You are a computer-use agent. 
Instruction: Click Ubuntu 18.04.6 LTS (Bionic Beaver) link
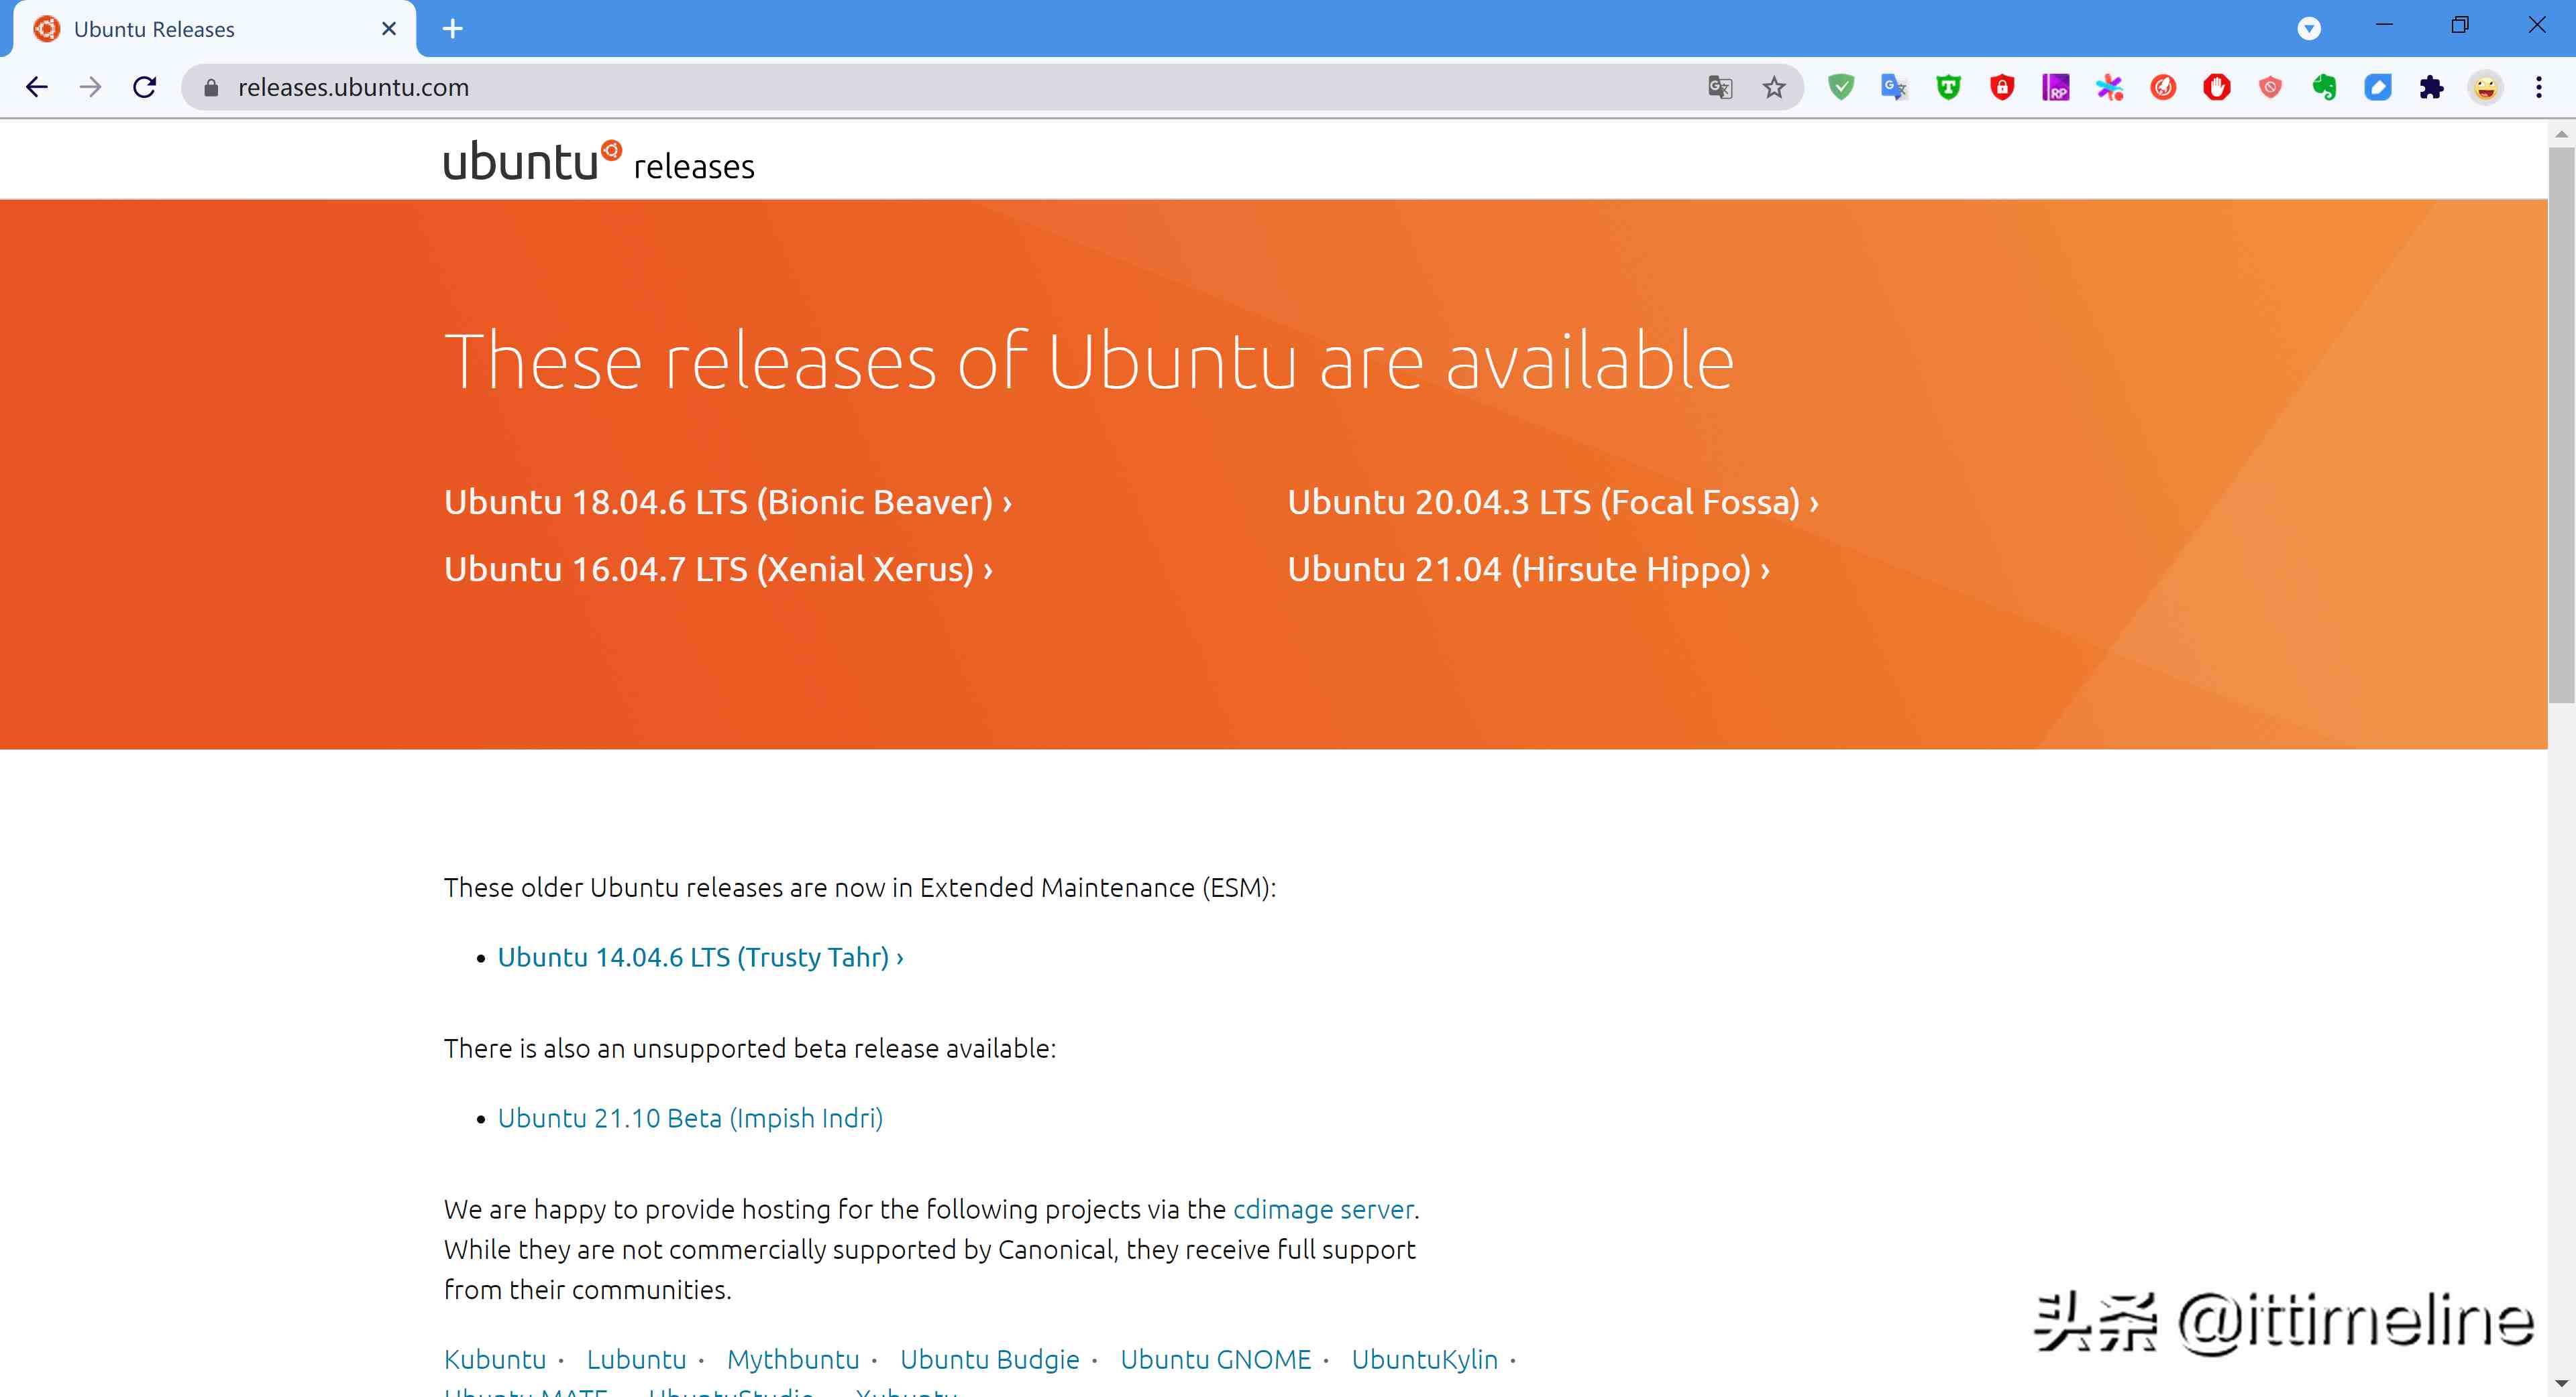coord(726,502)
